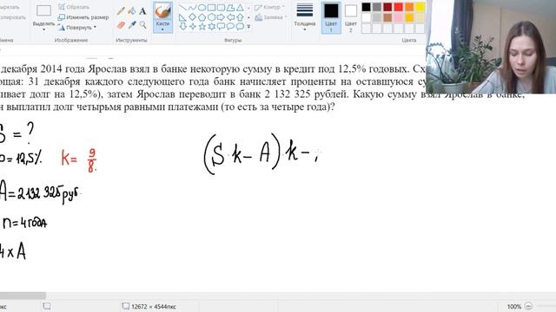Choose the Left arrow shape

(230, 17)
